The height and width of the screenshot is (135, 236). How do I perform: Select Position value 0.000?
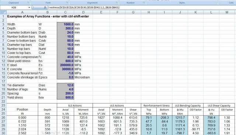point(22,118)
